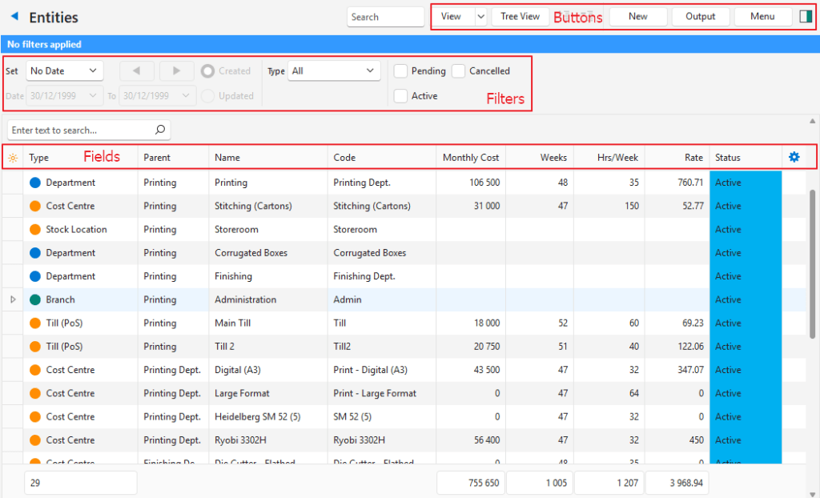Open the To date dropdown
This screenshot has height=498, width=820.
click(158, 96)
